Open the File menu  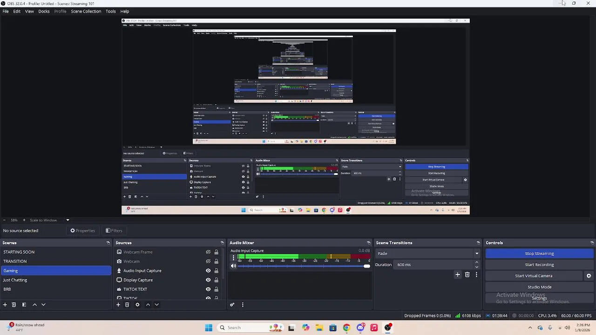[6, 11]
